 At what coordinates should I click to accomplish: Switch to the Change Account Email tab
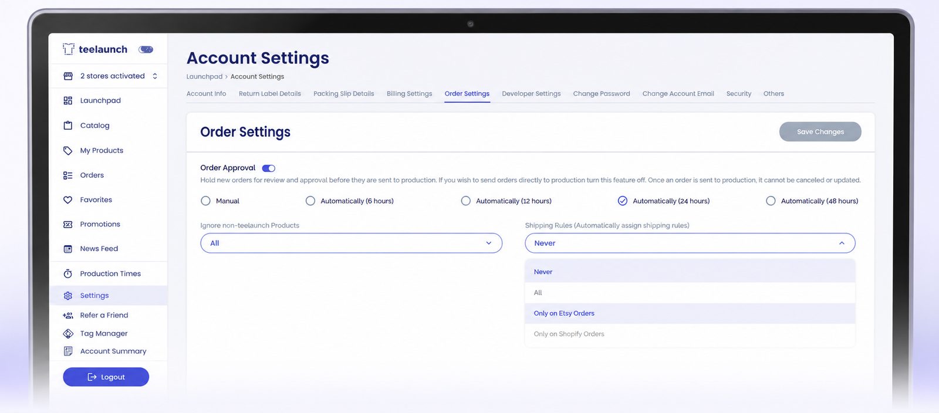click(x=678, y=94)
